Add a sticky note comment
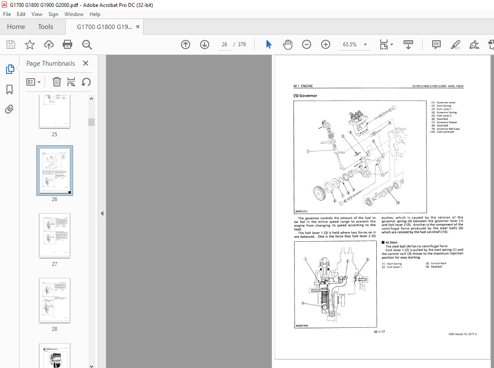 pos(436,45)
